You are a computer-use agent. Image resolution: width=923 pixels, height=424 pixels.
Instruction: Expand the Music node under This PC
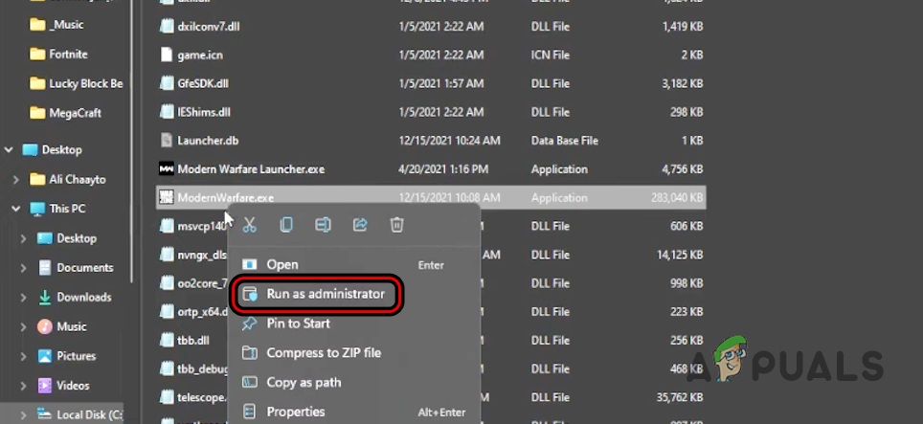(24, 326)
